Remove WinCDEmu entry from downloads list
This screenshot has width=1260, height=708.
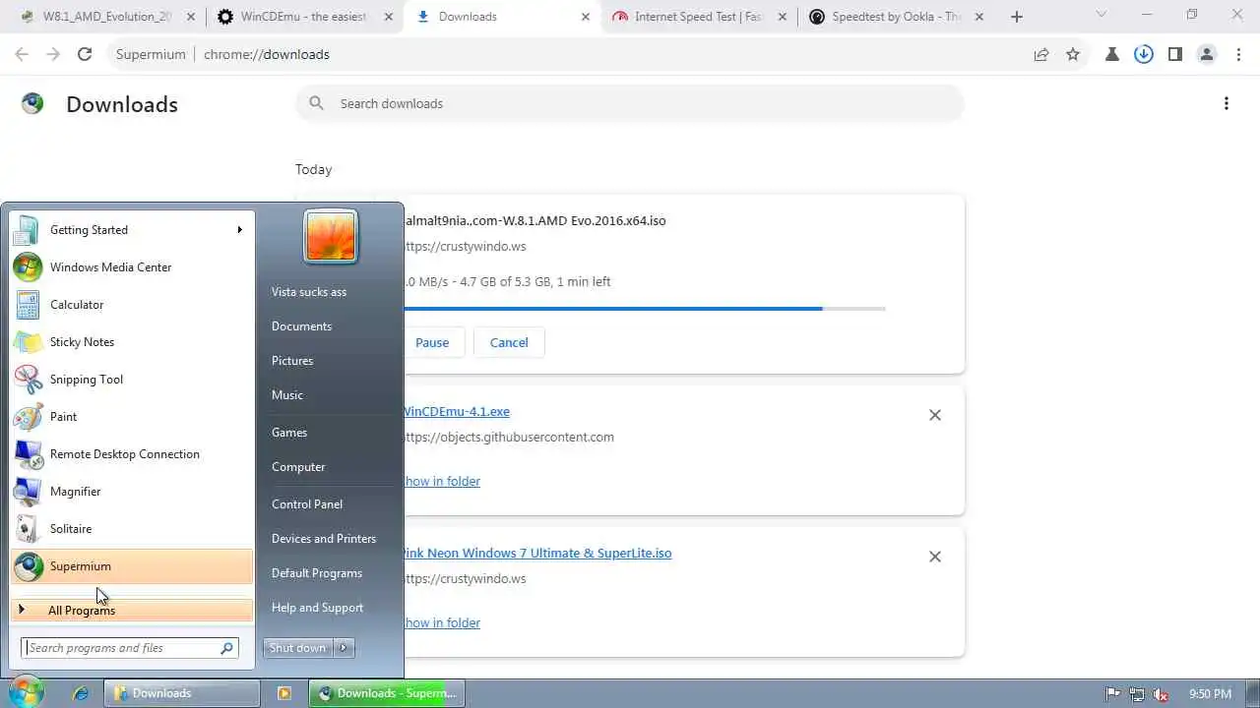point(935,415)
